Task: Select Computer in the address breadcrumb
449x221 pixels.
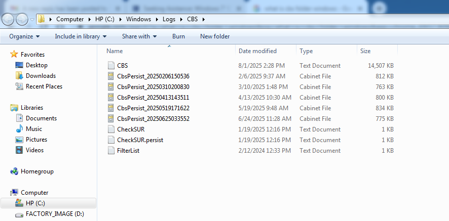Action: pos(70,19)
